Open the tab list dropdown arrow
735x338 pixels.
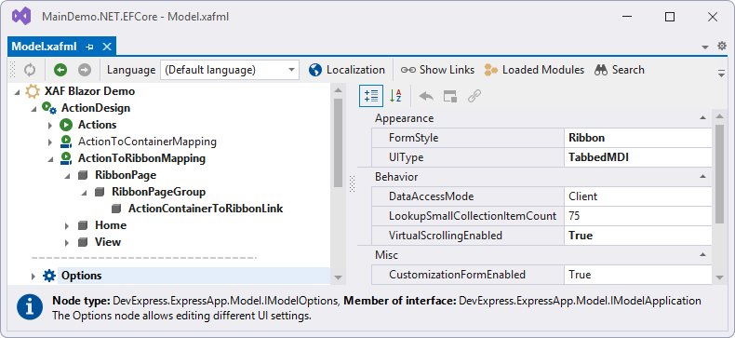704,47
